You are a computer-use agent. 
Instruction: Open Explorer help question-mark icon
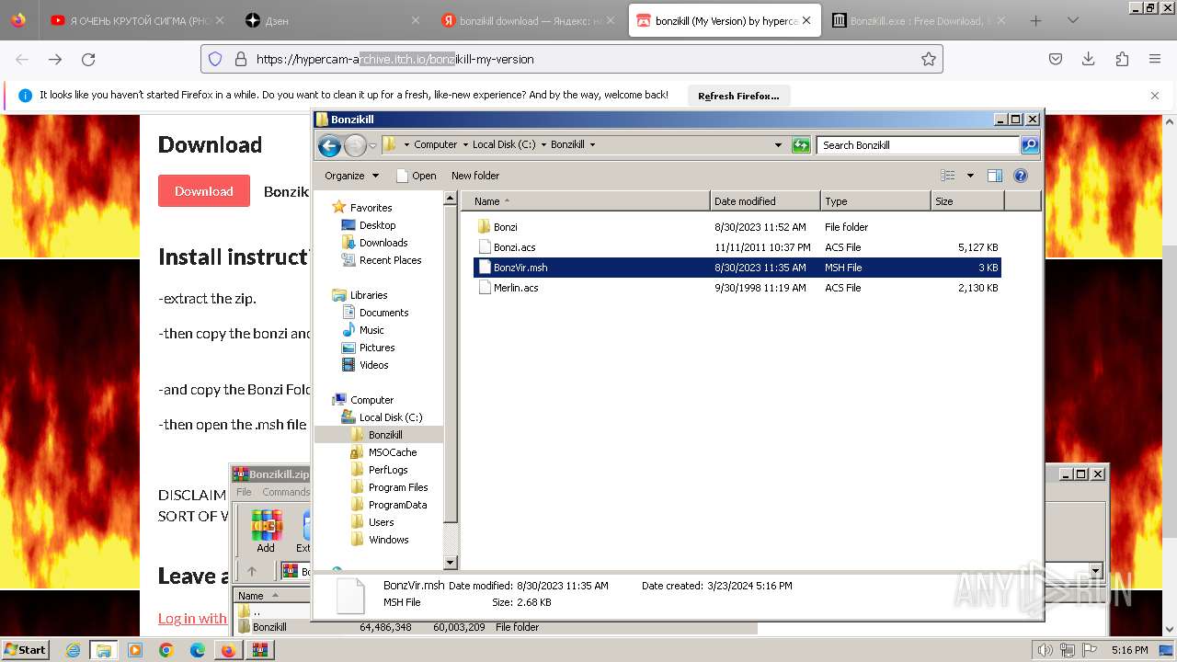[1020, 176]
